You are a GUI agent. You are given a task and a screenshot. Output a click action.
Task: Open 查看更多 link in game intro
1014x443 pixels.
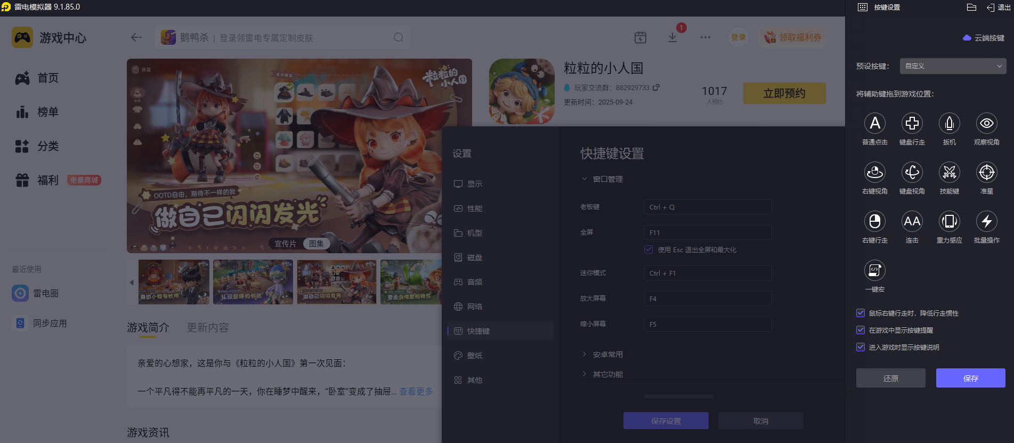(416, 391)
